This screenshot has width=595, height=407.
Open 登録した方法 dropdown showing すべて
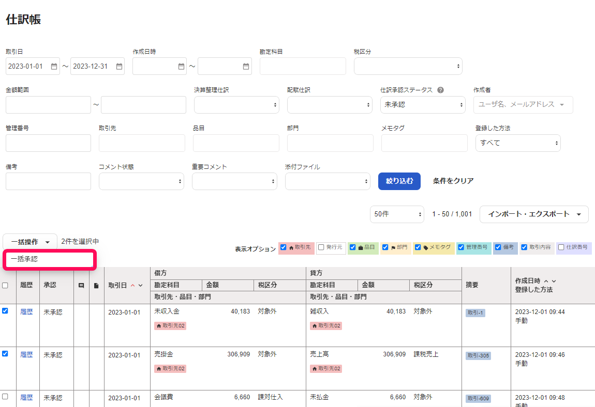tap(518, 143)
